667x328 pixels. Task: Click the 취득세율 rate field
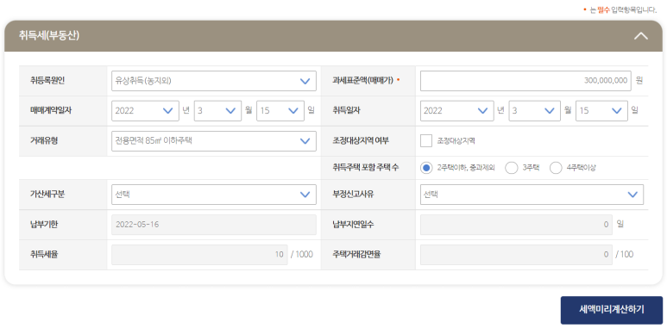(199, 255)
